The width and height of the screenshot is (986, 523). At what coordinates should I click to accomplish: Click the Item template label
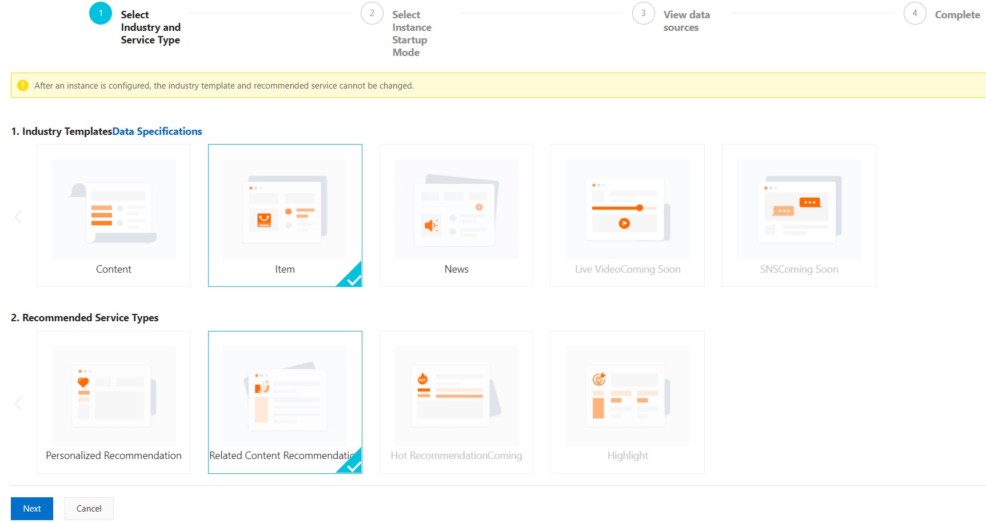[285, 269]
